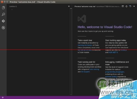The height and width of the screenshot is (99, 137).
Task: Open the Git source control view
Action: pos(3,21)
